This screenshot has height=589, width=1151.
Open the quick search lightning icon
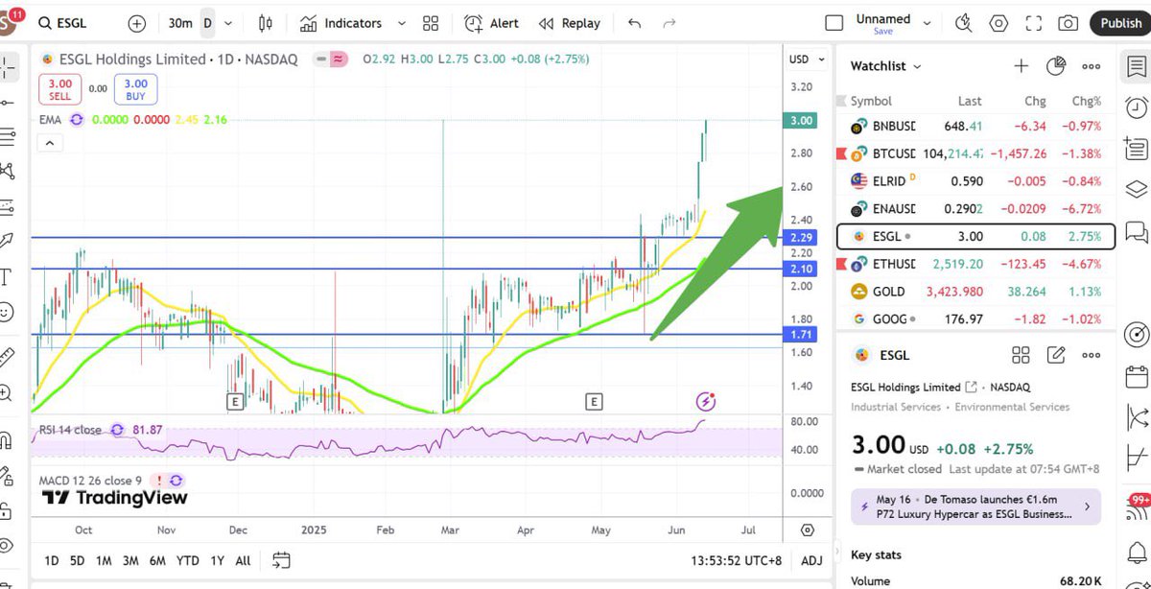(964, 23)
